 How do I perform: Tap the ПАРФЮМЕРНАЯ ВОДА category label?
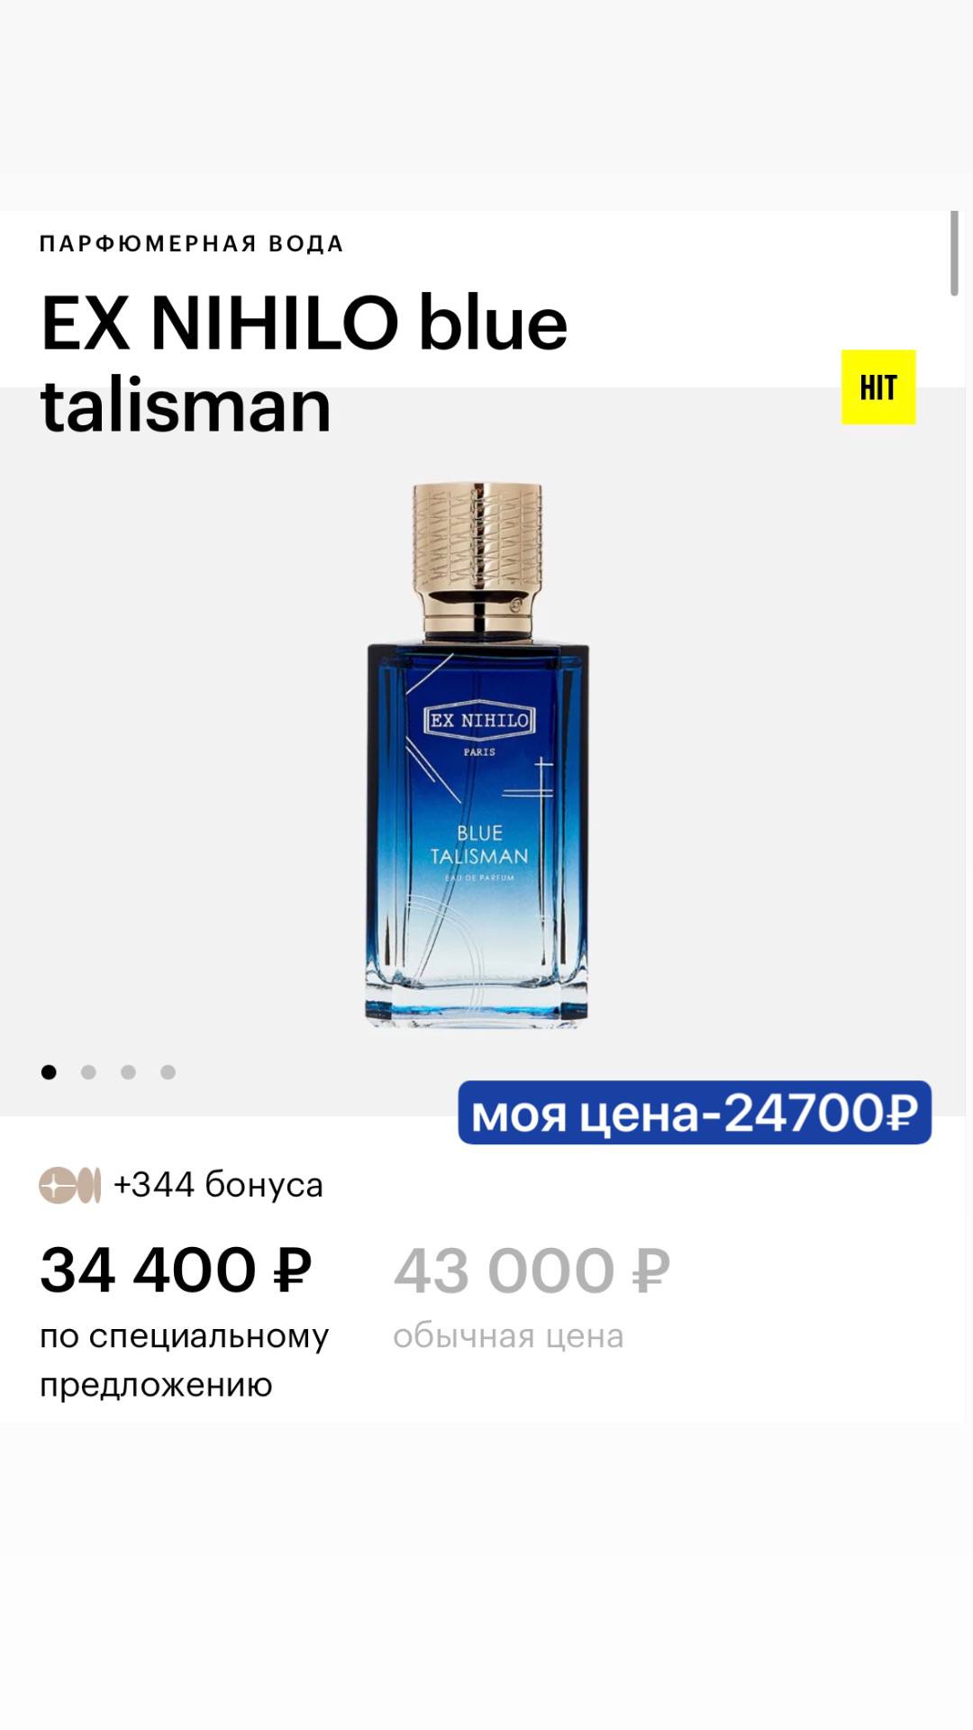click(191, 243)
